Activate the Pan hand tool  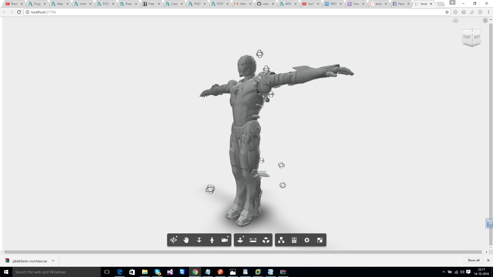[186, 240]
